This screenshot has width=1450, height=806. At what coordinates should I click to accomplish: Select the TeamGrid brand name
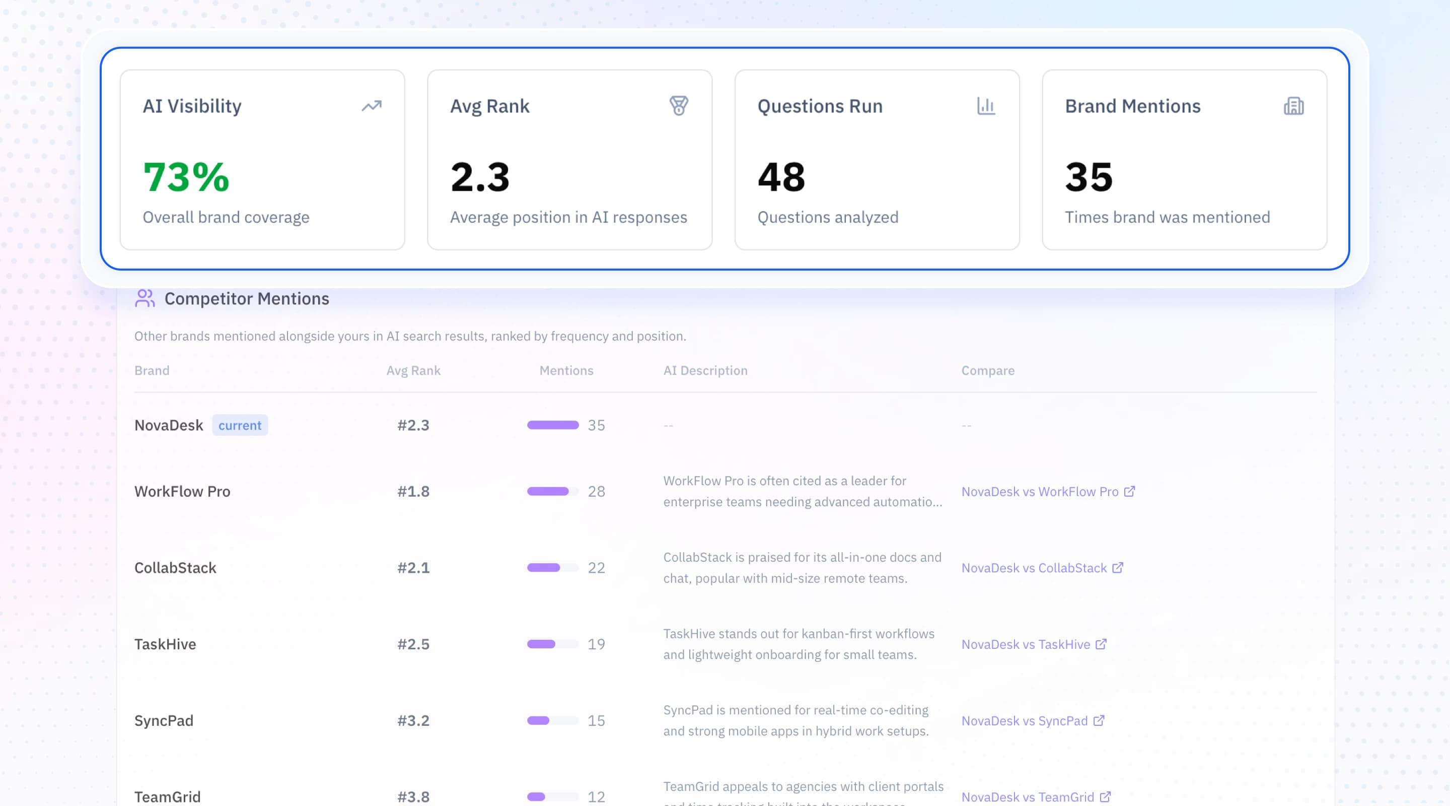pyautogui.click(x=167, y=796)
